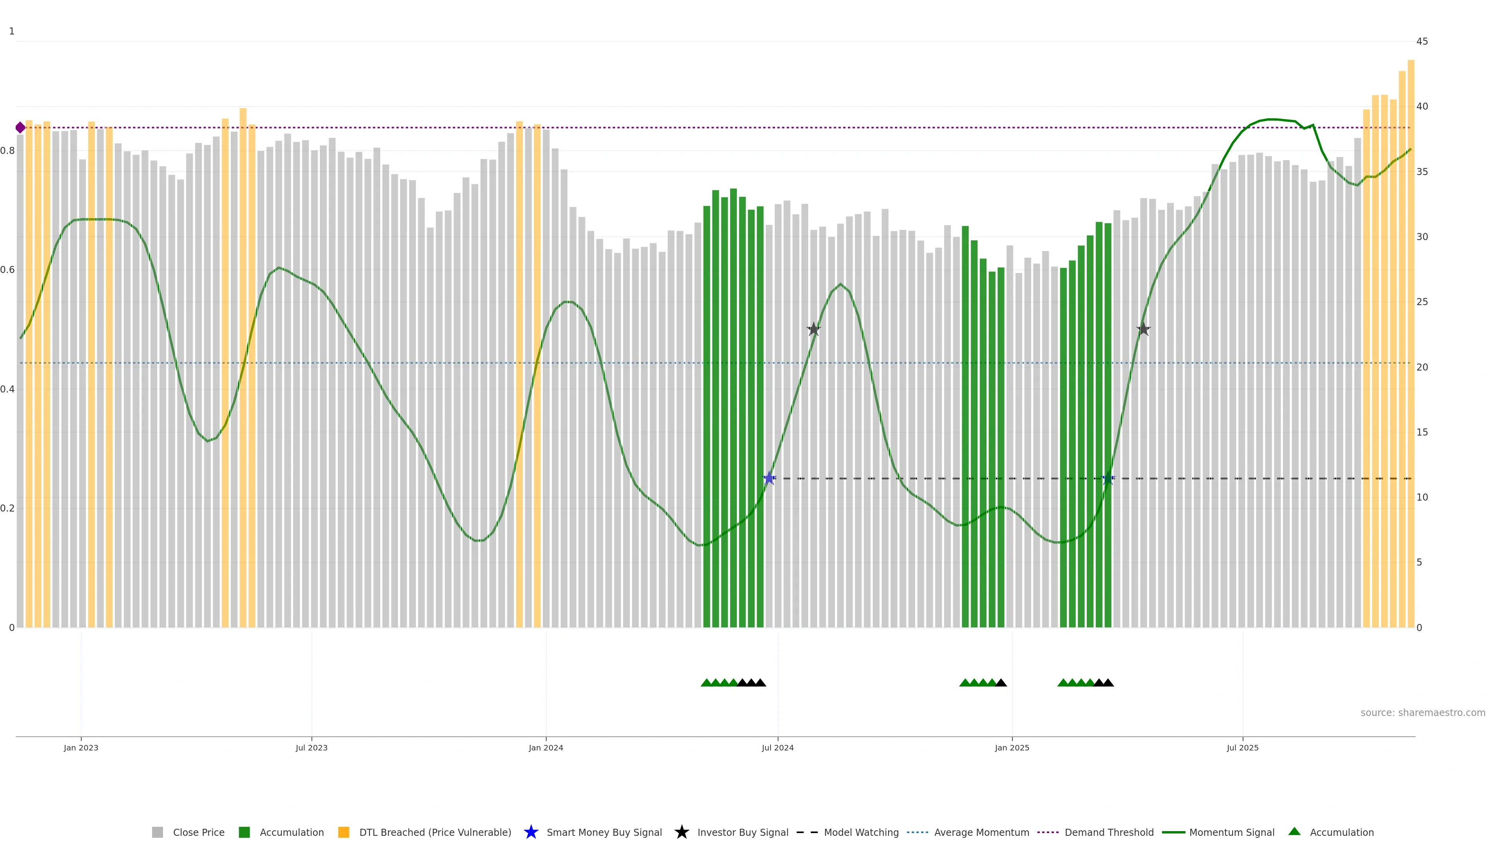Screen dimensions: 1505x846
Task: Click the Jan 2024 axis label
Action: [546, 747]
